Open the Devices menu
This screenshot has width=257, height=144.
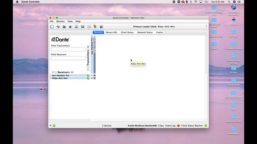(60, 21)
